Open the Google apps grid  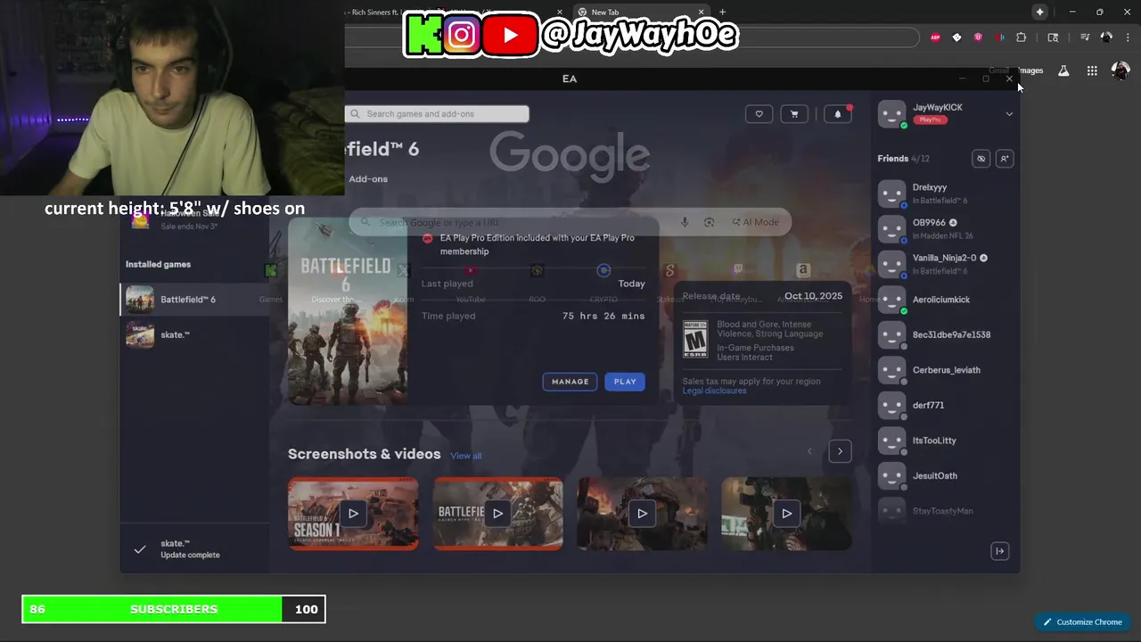pyautogui.click(x=1092, y=70)
